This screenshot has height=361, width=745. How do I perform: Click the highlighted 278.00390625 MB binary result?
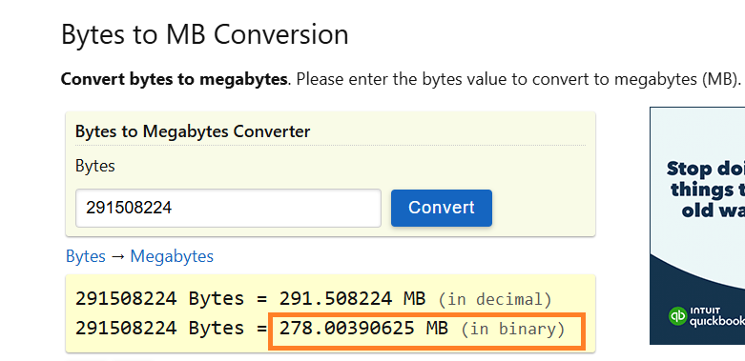363,329
